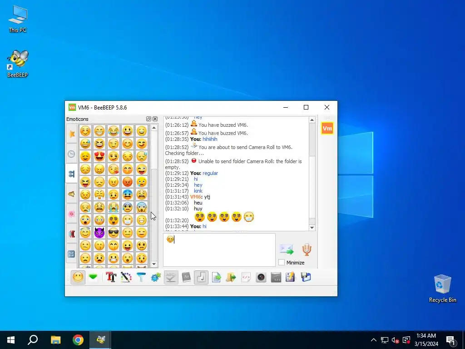This screenshot has height=349, width=465.
Task: Click the message text "hihiihih"
Action: (x=210, y=139)
